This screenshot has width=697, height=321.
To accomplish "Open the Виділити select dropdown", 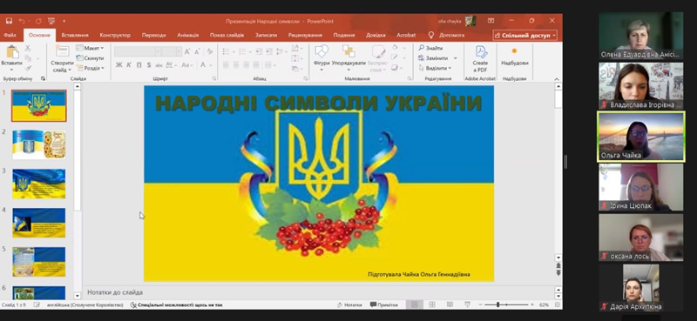I will (435, 68).
